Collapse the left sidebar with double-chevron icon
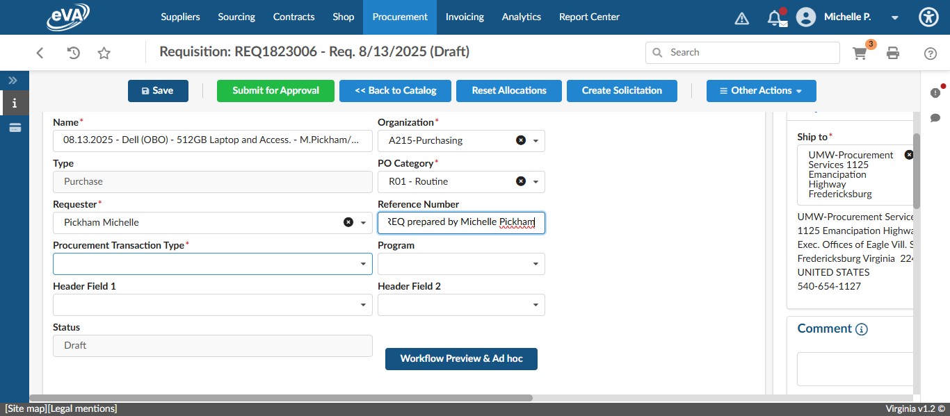This screenshot has height=416, width=950. 13,80
